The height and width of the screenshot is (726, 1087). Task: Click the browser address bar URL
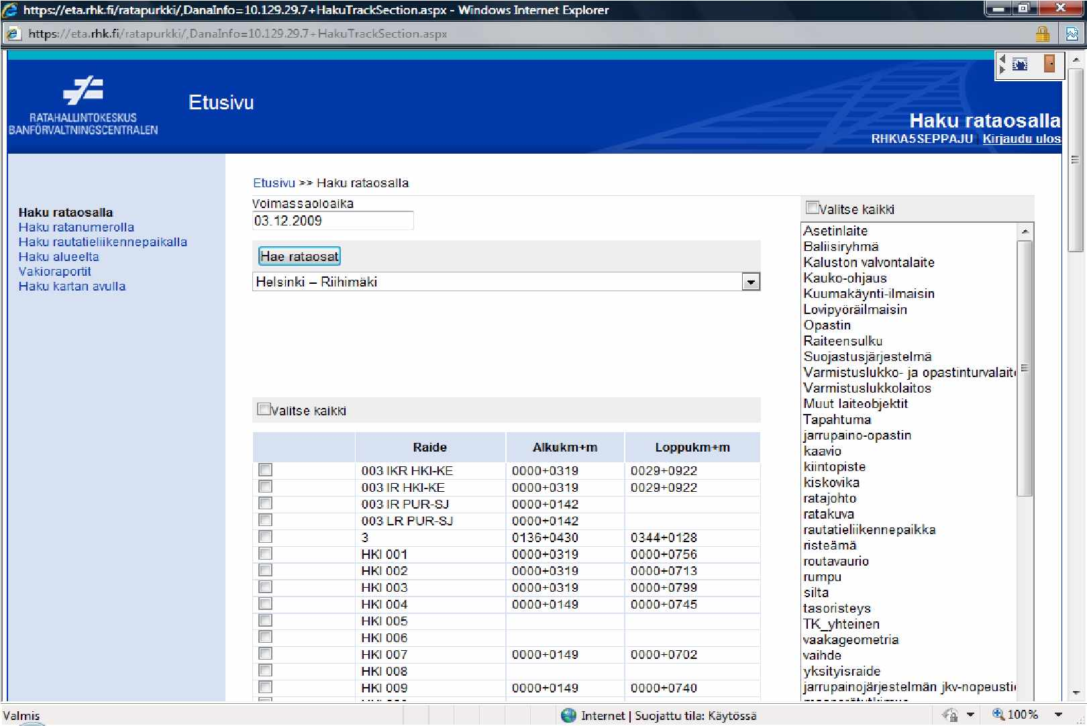238,34
